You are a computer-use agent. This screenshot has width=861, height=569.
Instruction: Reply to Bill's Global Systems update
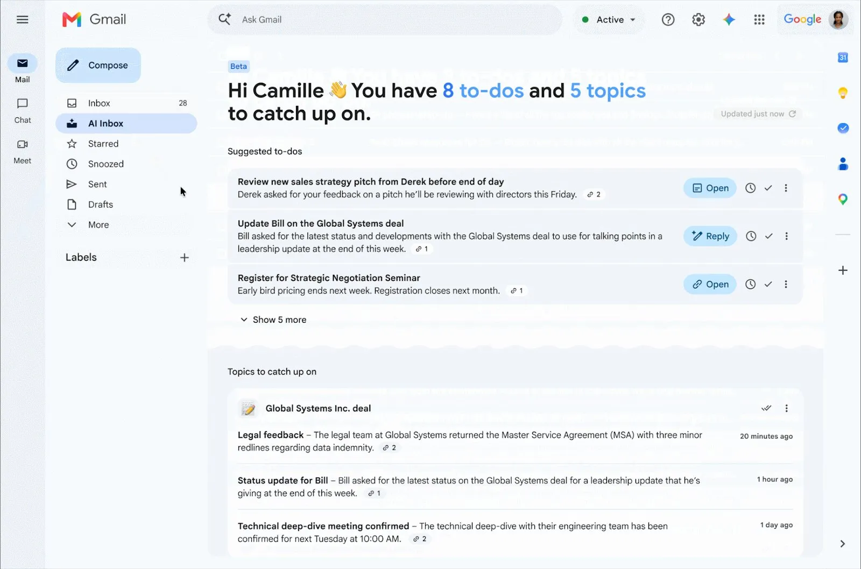click(710, 236)
